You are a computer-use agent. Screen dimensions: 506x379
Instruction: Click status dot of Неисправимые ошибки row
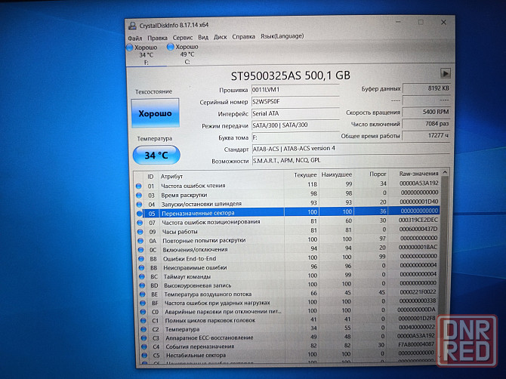(x=141, y=267)
